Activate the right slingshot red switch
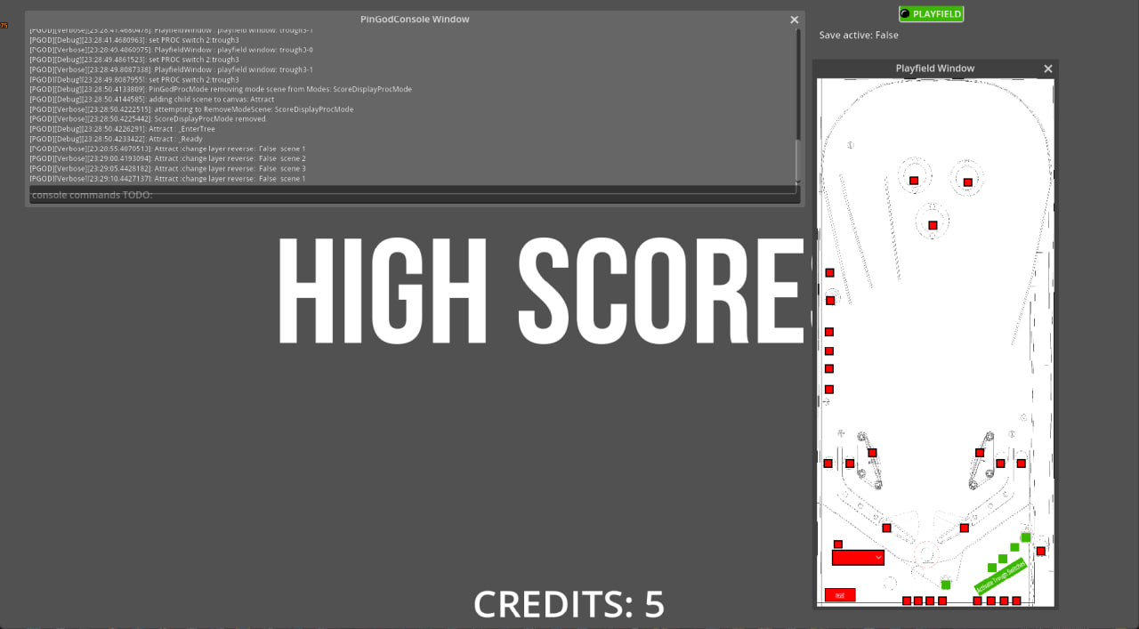The width and height of the screenshot is (1139, 629). (x=980, y=453)
